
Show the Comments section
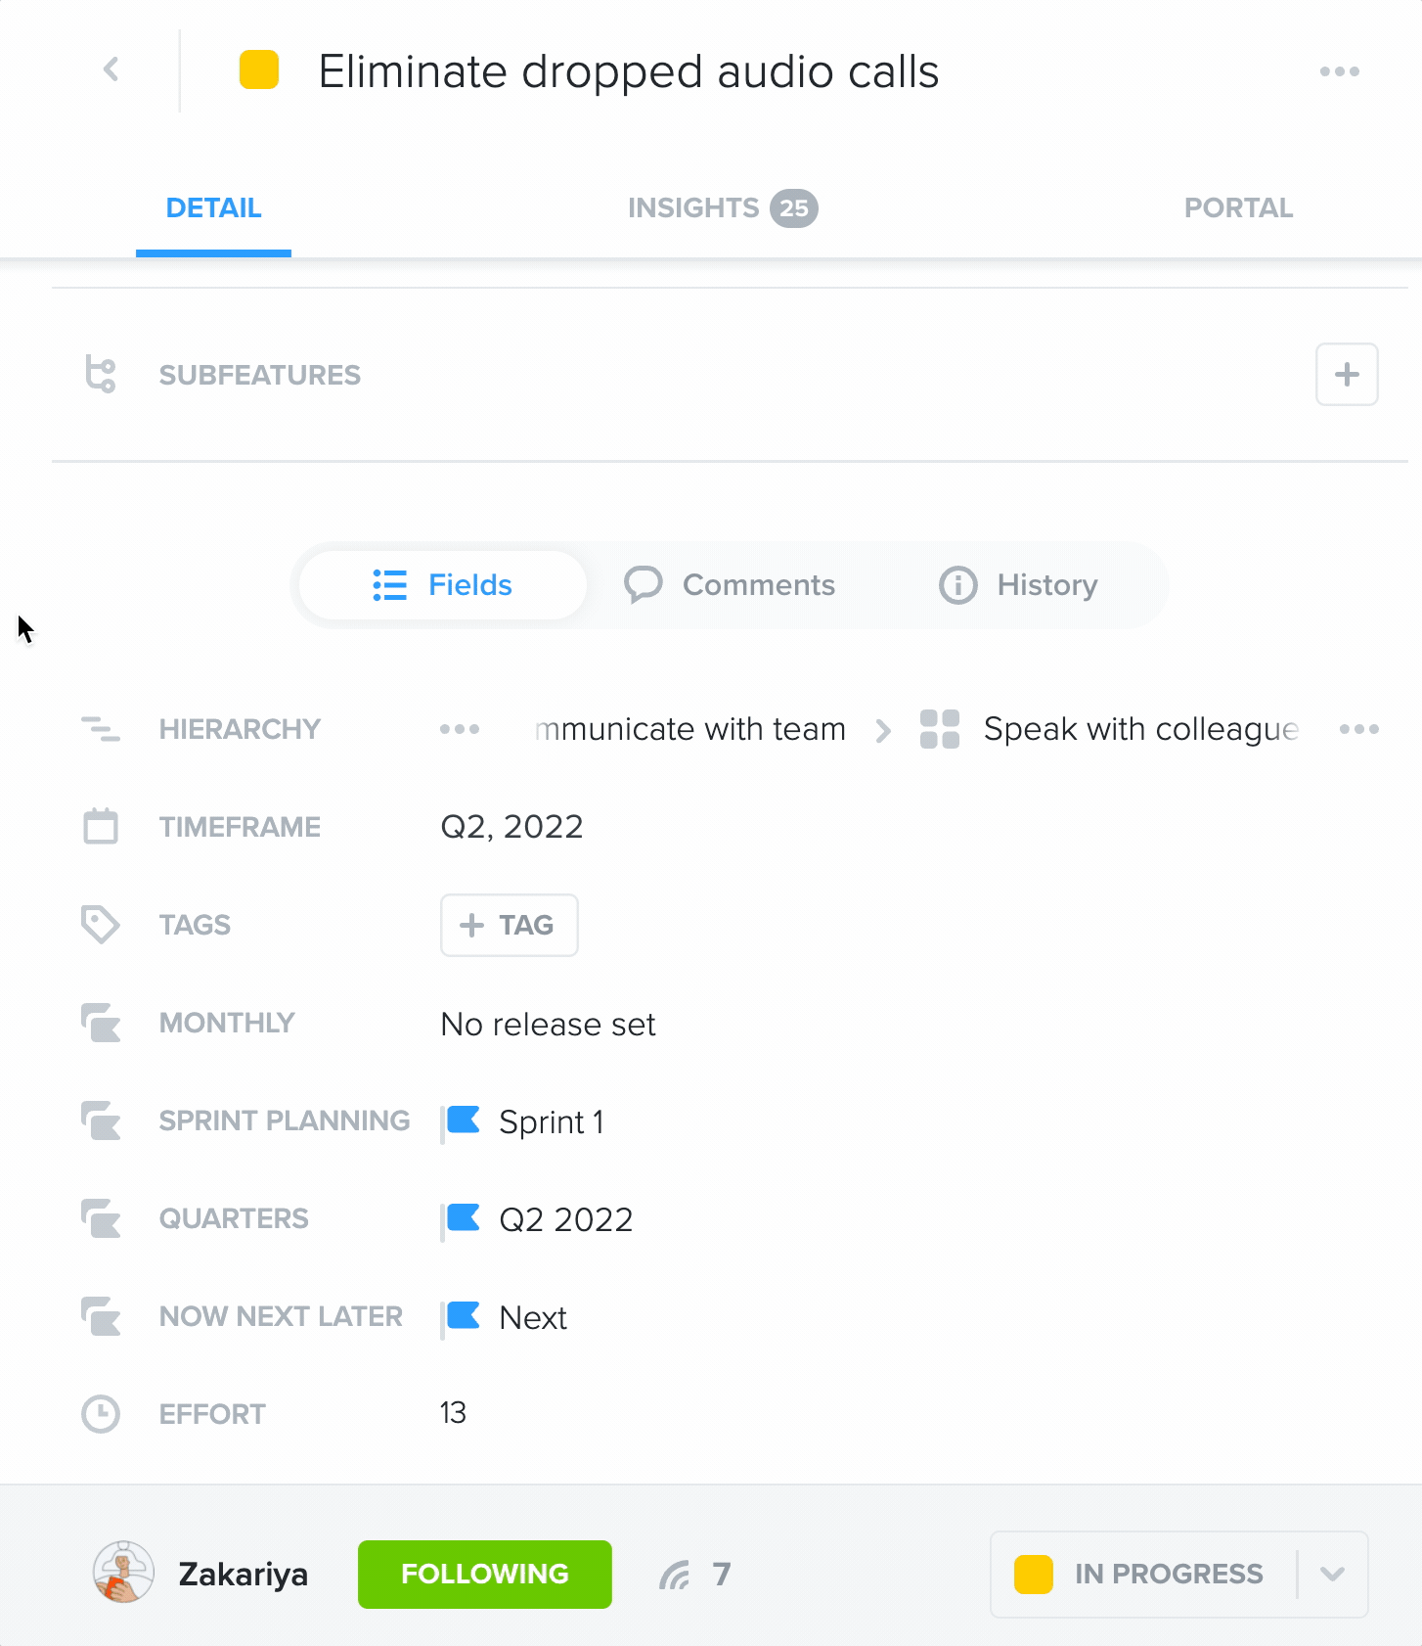click(730, 585)
